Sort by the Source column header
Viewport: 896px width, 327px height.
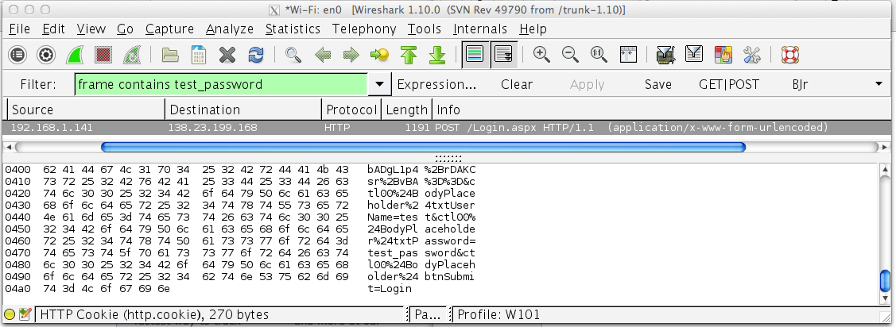(87, 110)
